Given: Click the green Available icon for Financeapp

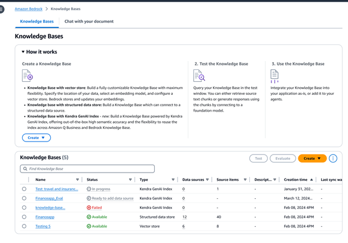Looking at the screenshot, I should [88, 217].
